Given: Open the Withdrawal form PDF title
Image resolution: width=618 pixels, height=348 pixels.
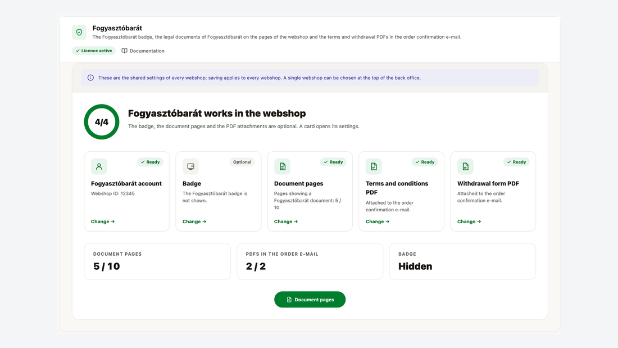Looking at the screenshot, I should tap(488, 183).
